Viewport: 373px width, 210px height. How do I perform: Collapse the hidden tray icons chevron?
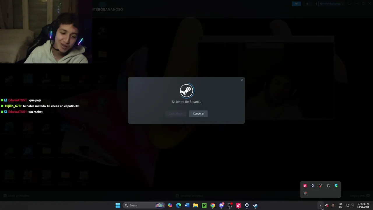(x=320, y=205)
